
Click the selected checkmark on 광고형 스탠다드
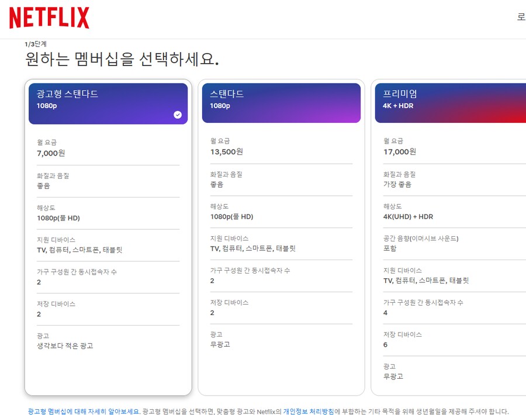point(178,115)
